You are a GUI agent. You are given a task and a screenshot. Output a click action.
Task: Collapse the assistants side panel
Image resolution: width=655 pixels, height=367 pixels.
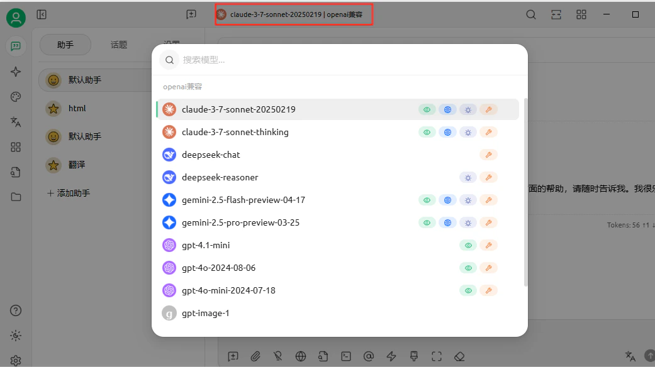tap(42, 14)
